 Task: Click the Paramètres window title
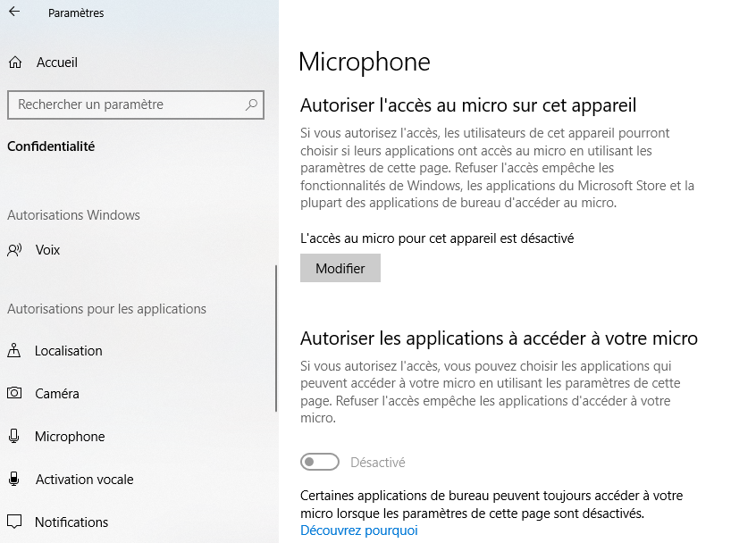pos(76,13)
